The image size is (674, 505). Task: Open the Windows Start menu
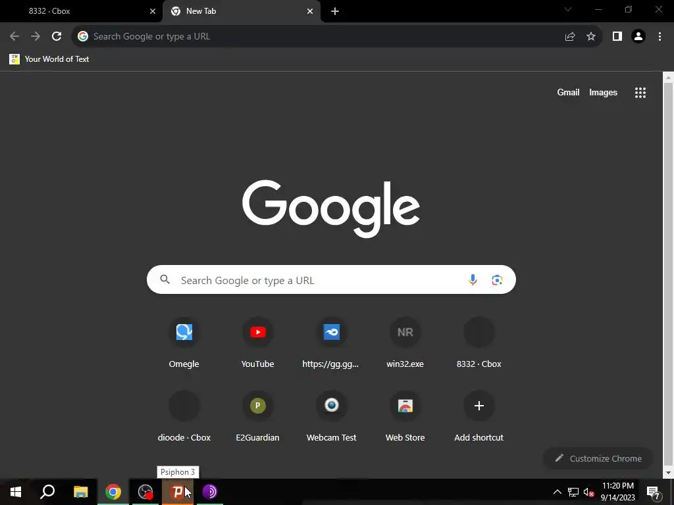pos(16,492)
